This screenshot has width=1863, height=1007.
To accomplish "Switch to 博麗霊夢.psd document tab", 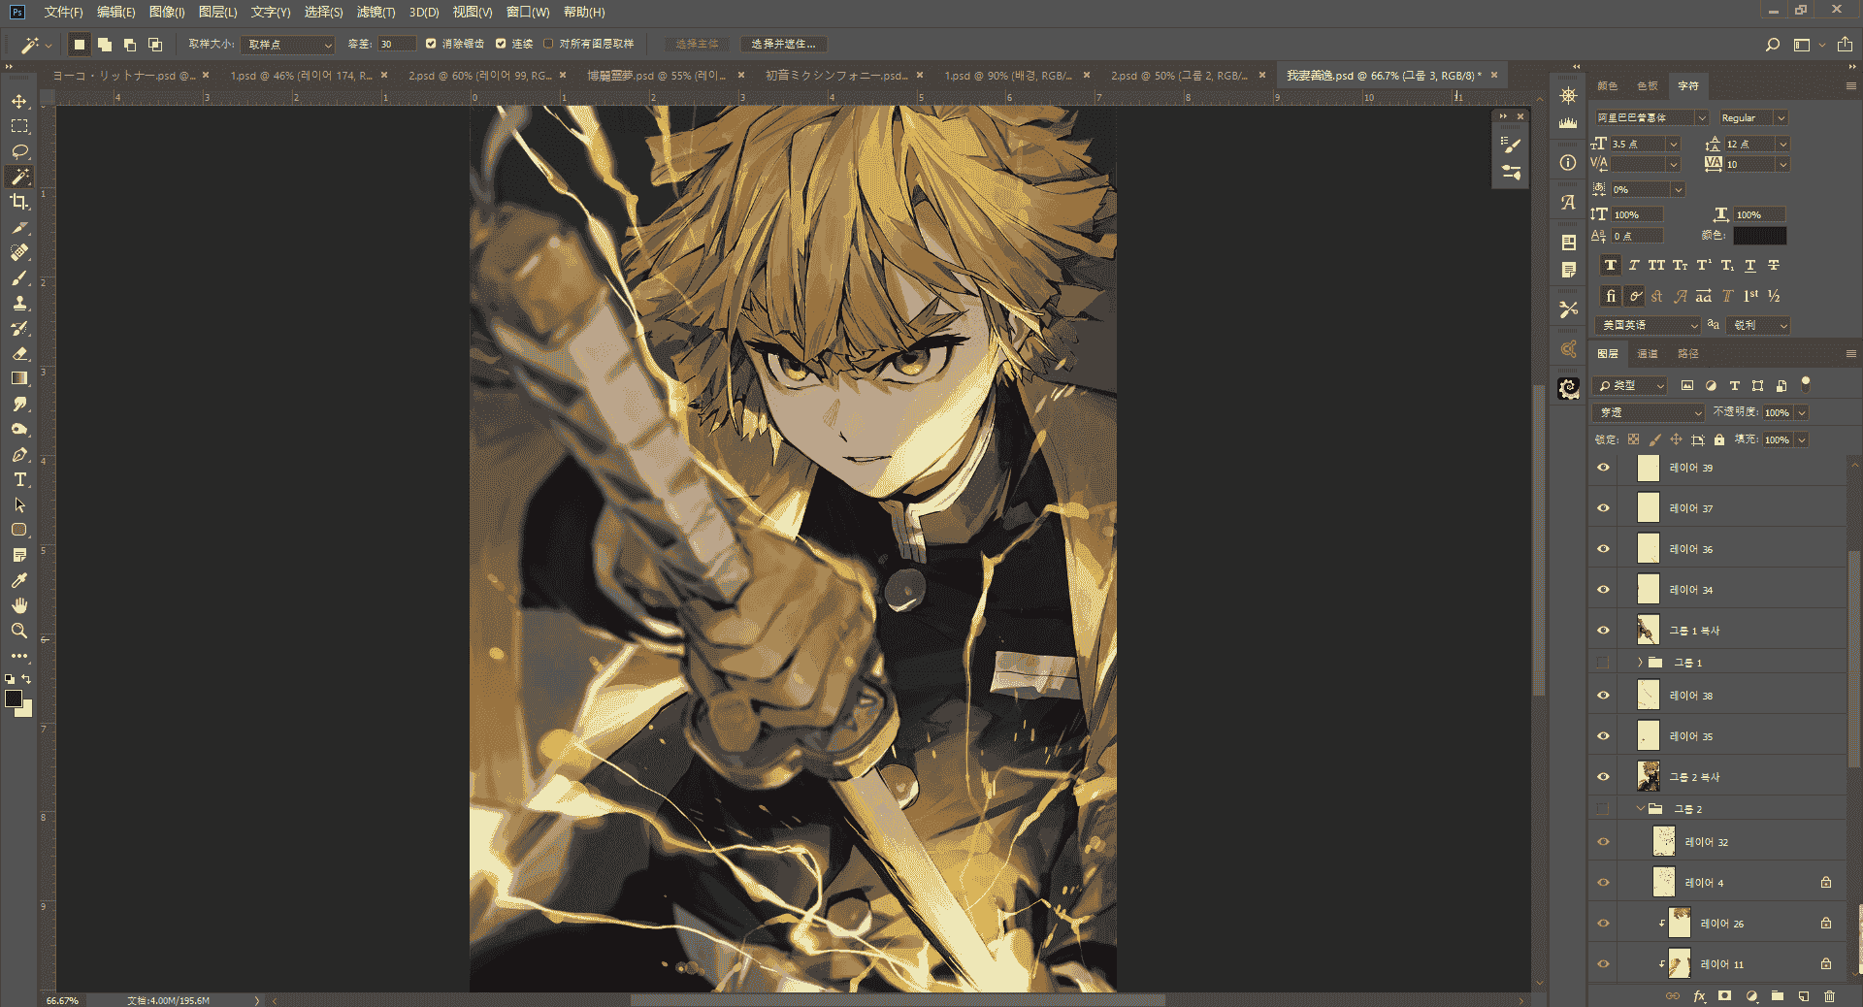I will pyautogui.click(x=656, y=75).
